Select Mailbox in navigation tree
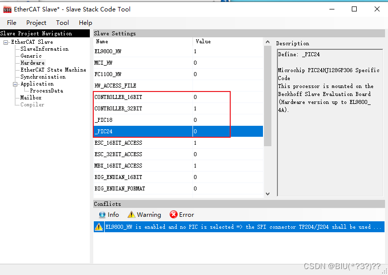The width and height of the screenshot is (388, 275). coord(31,97)
